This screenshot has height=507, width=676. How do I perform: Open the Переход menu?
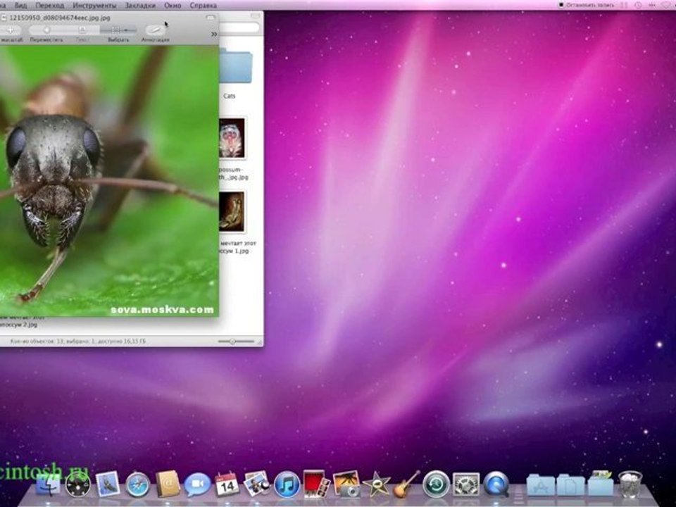coord(49,6)
